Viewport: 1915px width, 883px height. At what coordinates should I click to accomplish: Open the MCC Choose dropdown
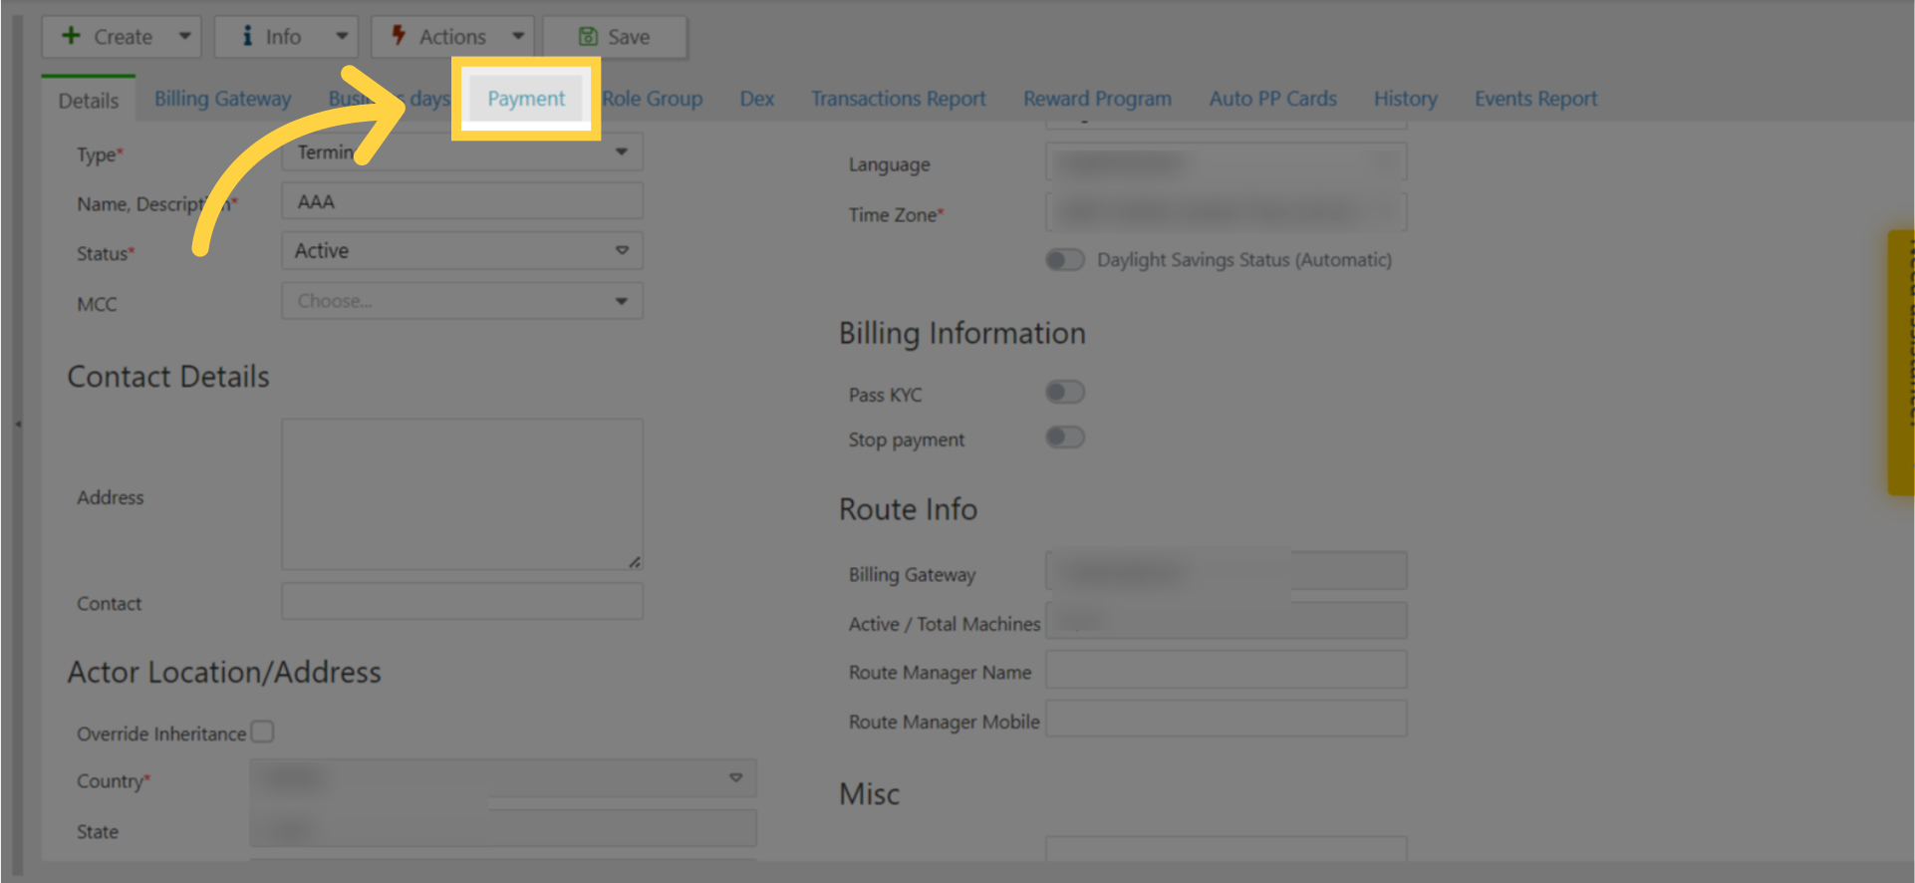462,301
